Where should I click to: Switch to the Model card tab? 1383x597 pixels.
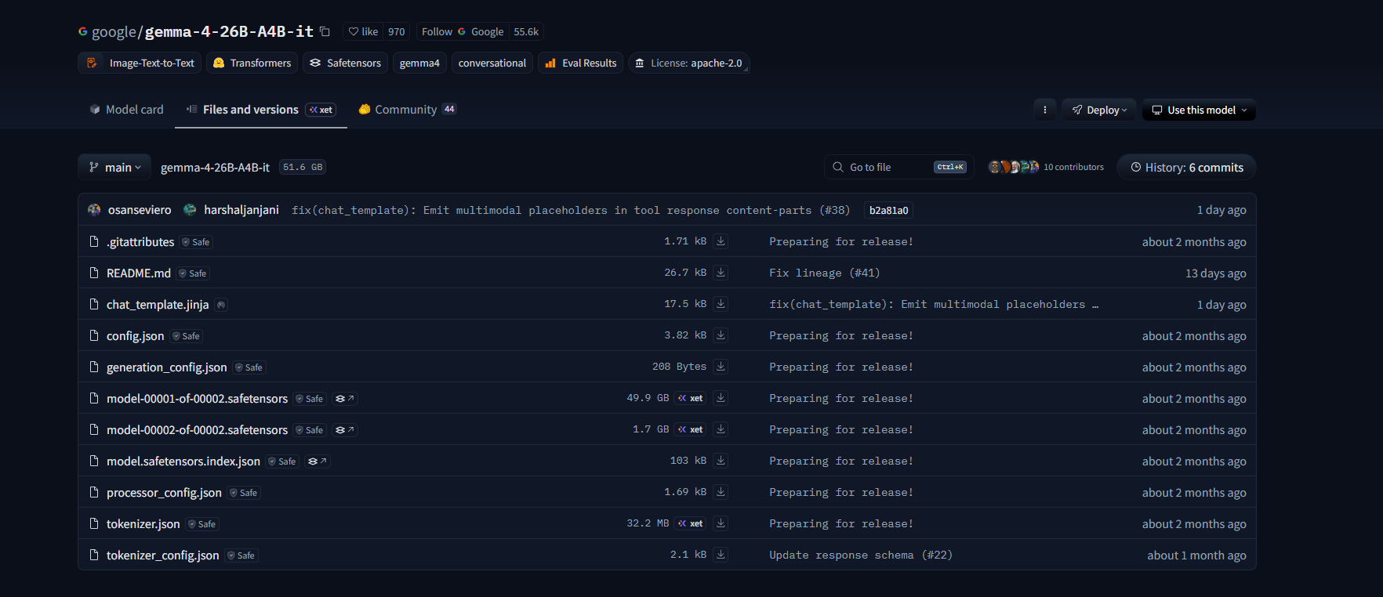point(127,110)
